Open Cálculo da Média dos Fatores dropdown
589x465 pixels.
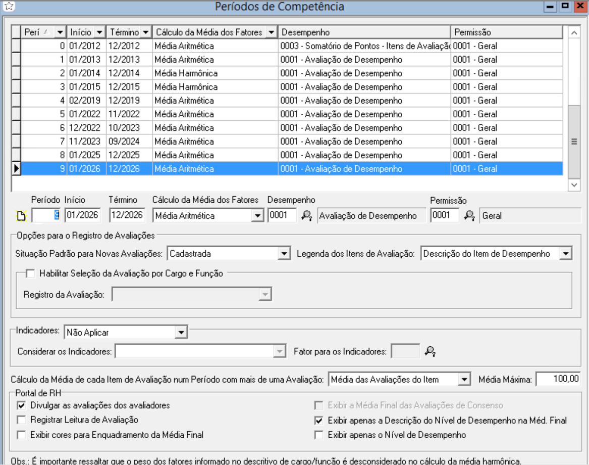click(258, 216)
